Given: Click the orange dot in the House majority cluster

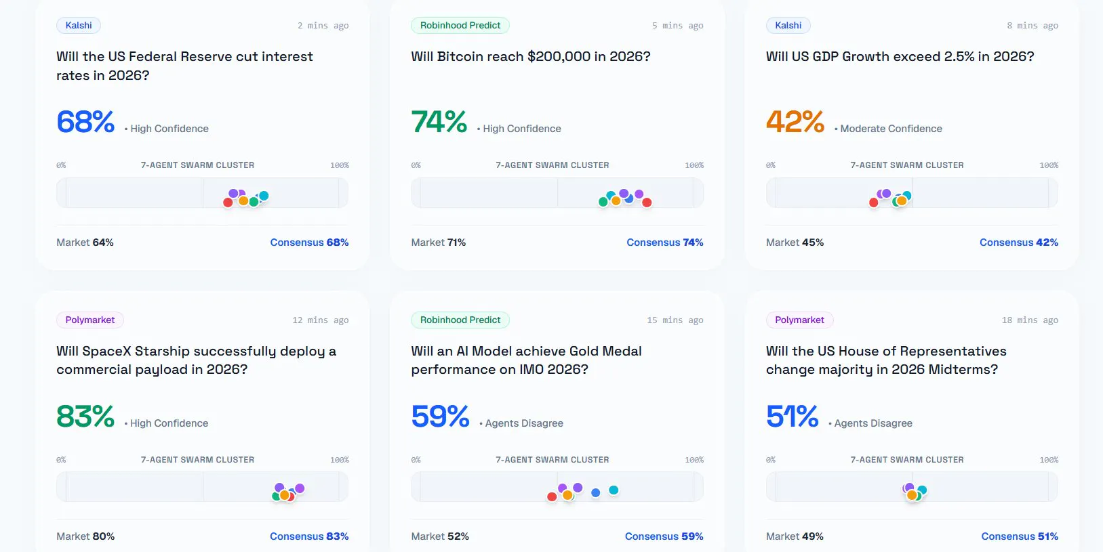Looking at the screenshot, I should point(912,496).
